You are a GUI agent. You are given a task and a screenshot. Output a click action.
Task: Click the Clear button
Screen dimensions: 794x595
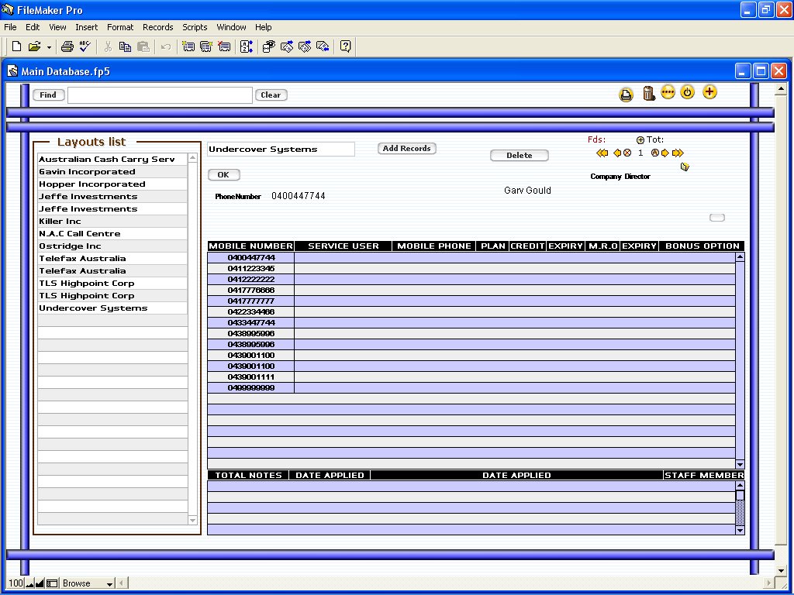(x=271, y=95)
